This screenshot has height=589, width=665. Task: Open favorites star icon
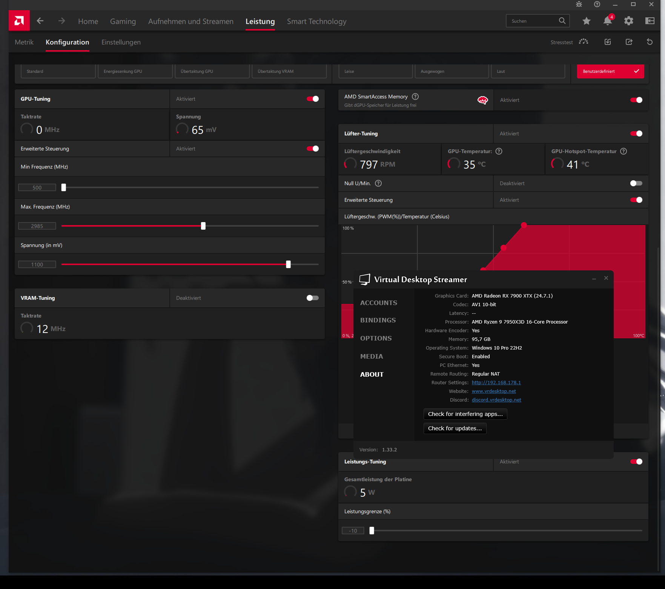point(586,21)
